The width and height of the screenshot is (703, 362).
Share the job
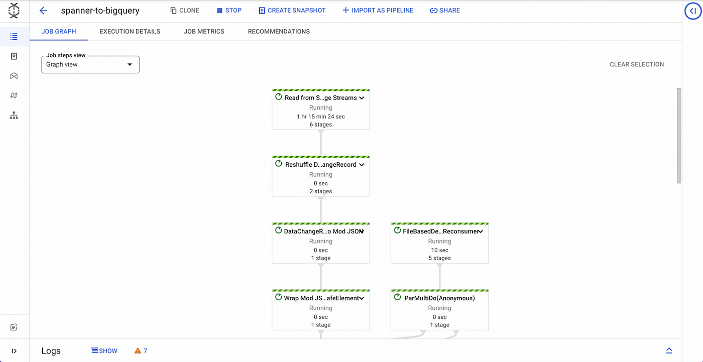click(x=444, y=11)
